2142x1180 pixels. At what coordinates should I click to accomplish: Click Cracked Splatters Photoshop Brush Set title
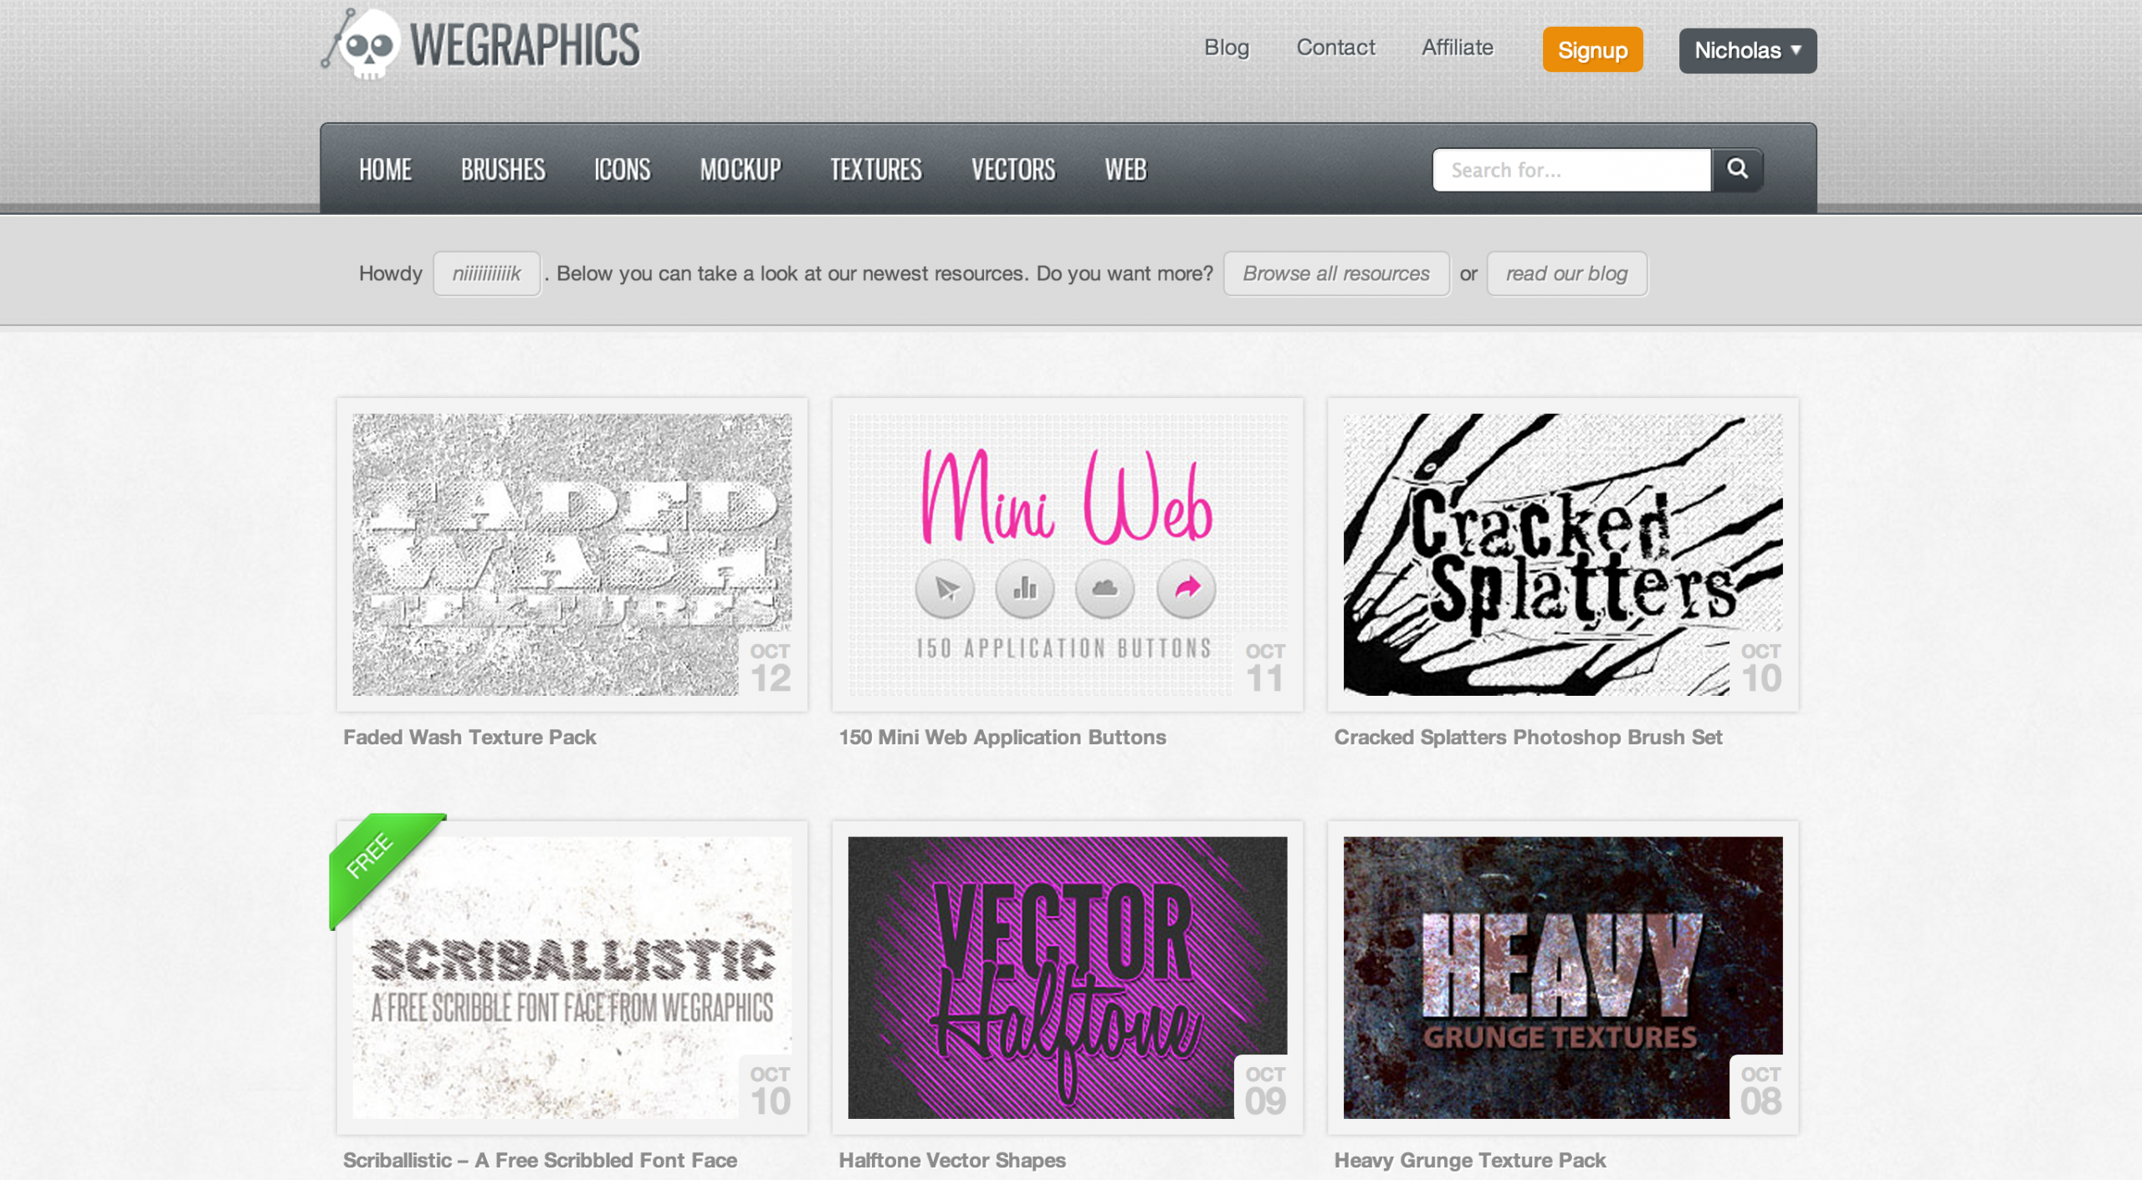pos(1527,737)
